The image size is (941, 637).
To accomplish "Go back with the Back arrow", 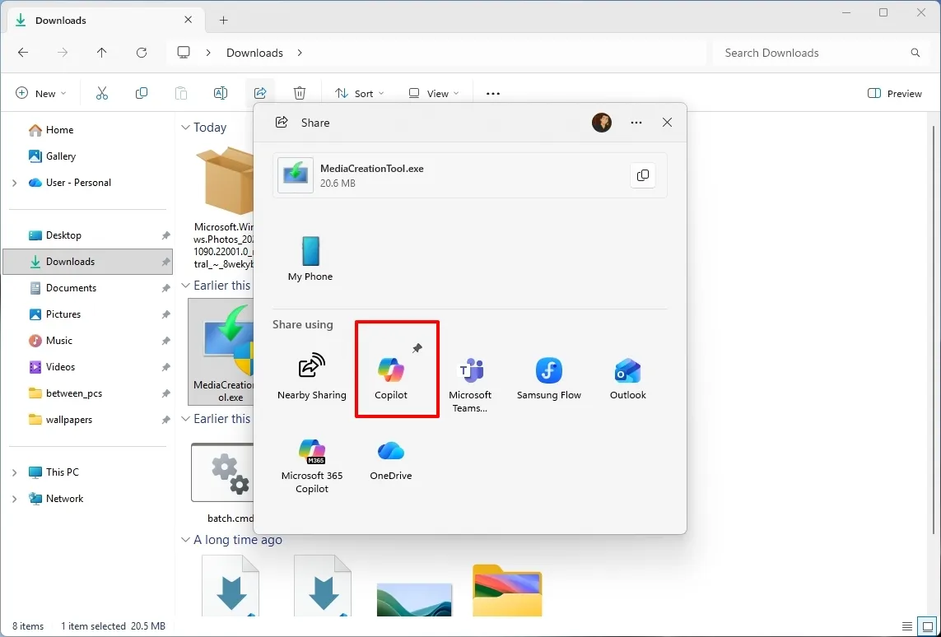I will coord(23,53).
